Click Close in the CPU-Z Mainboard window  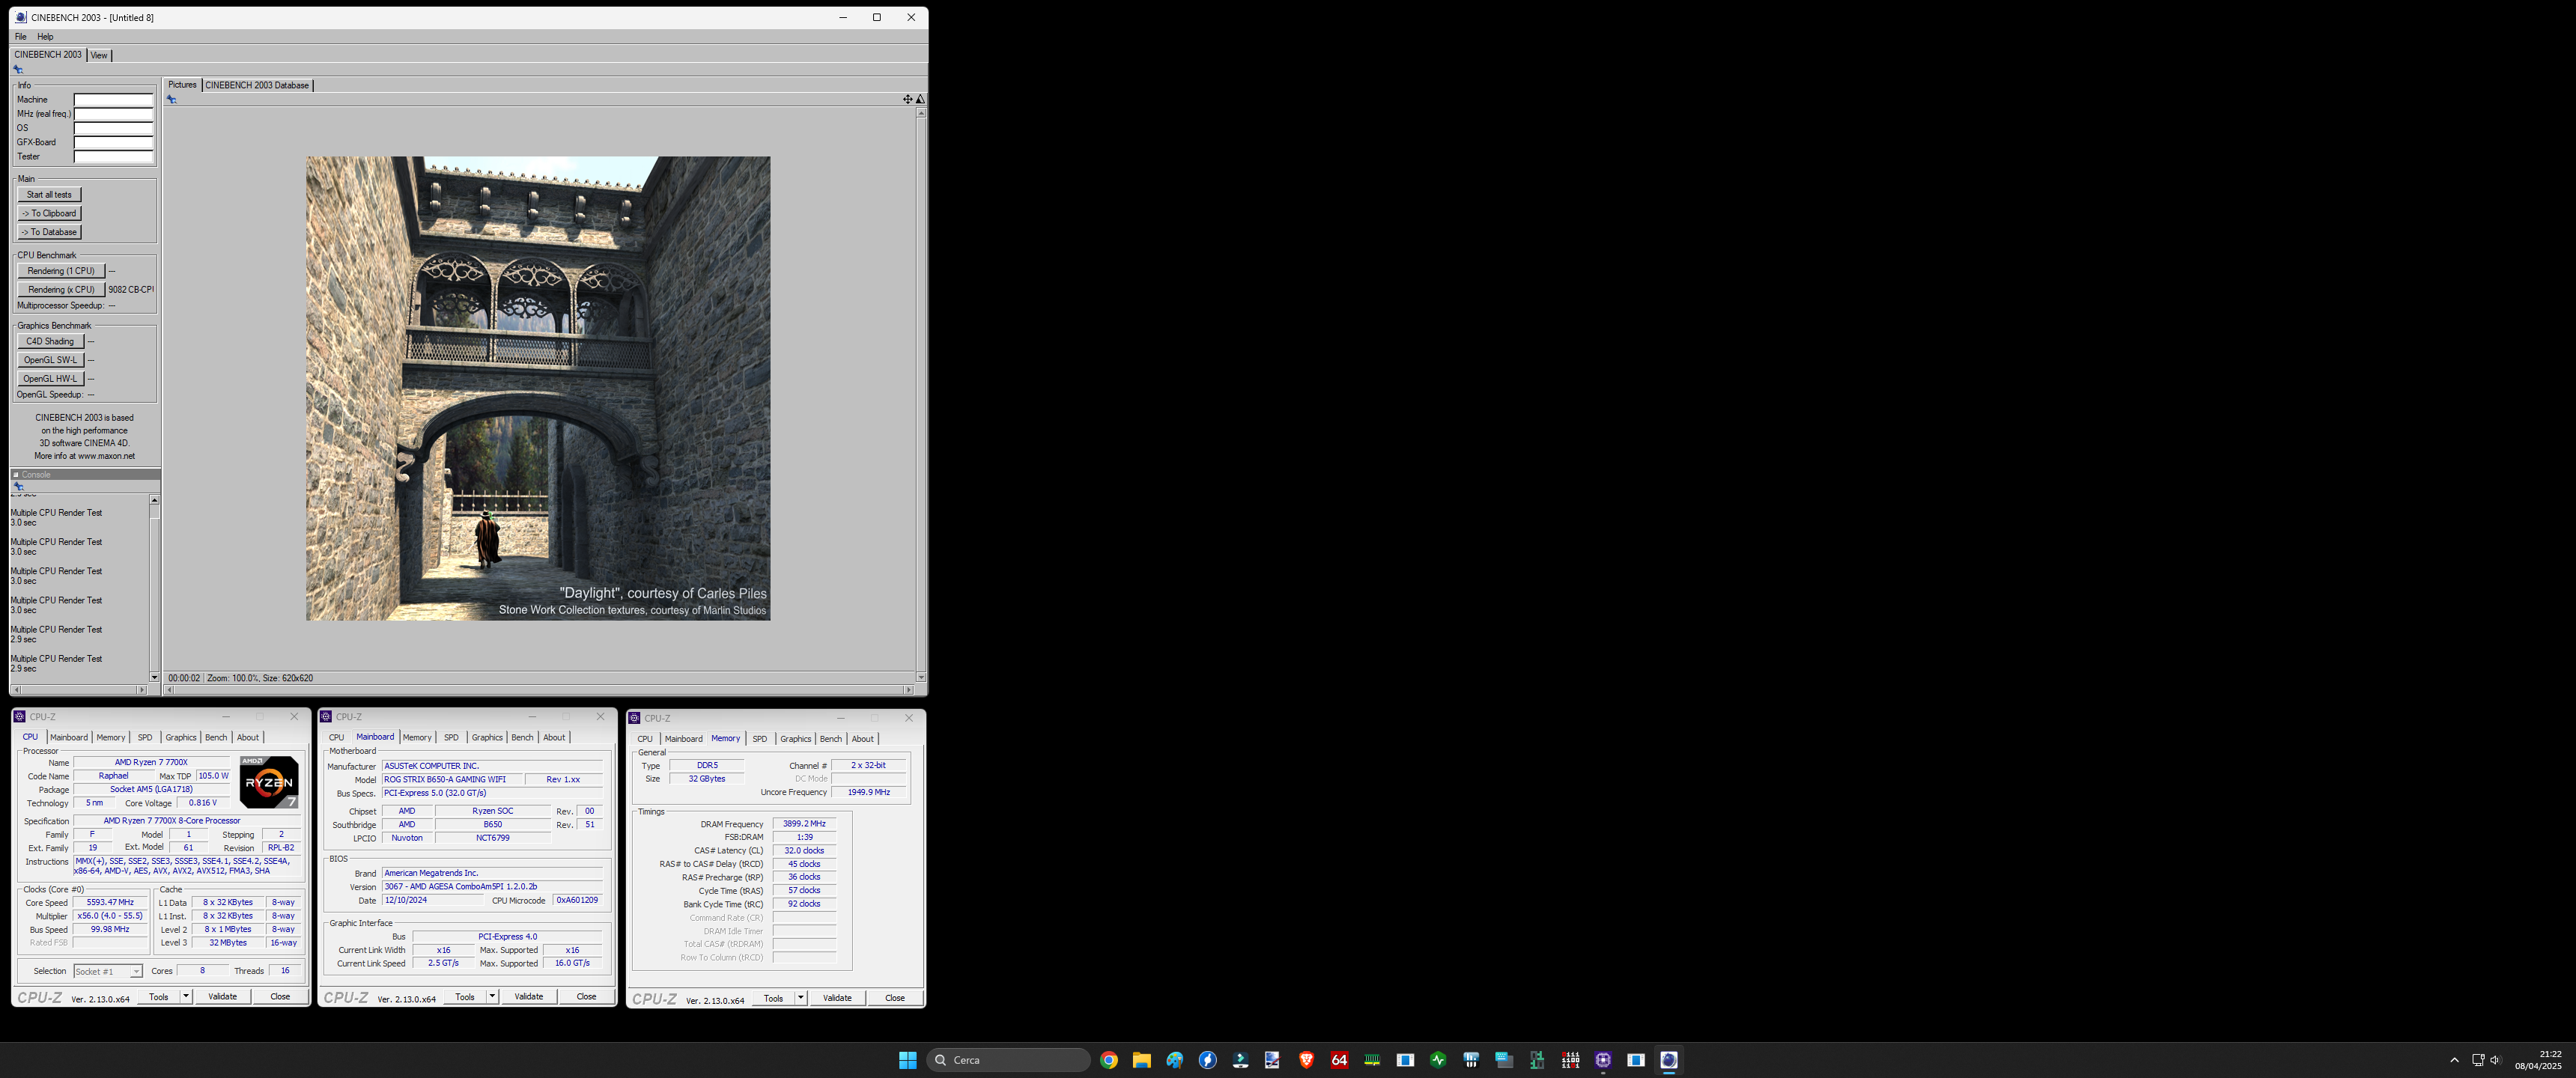[x=586, y=996]
